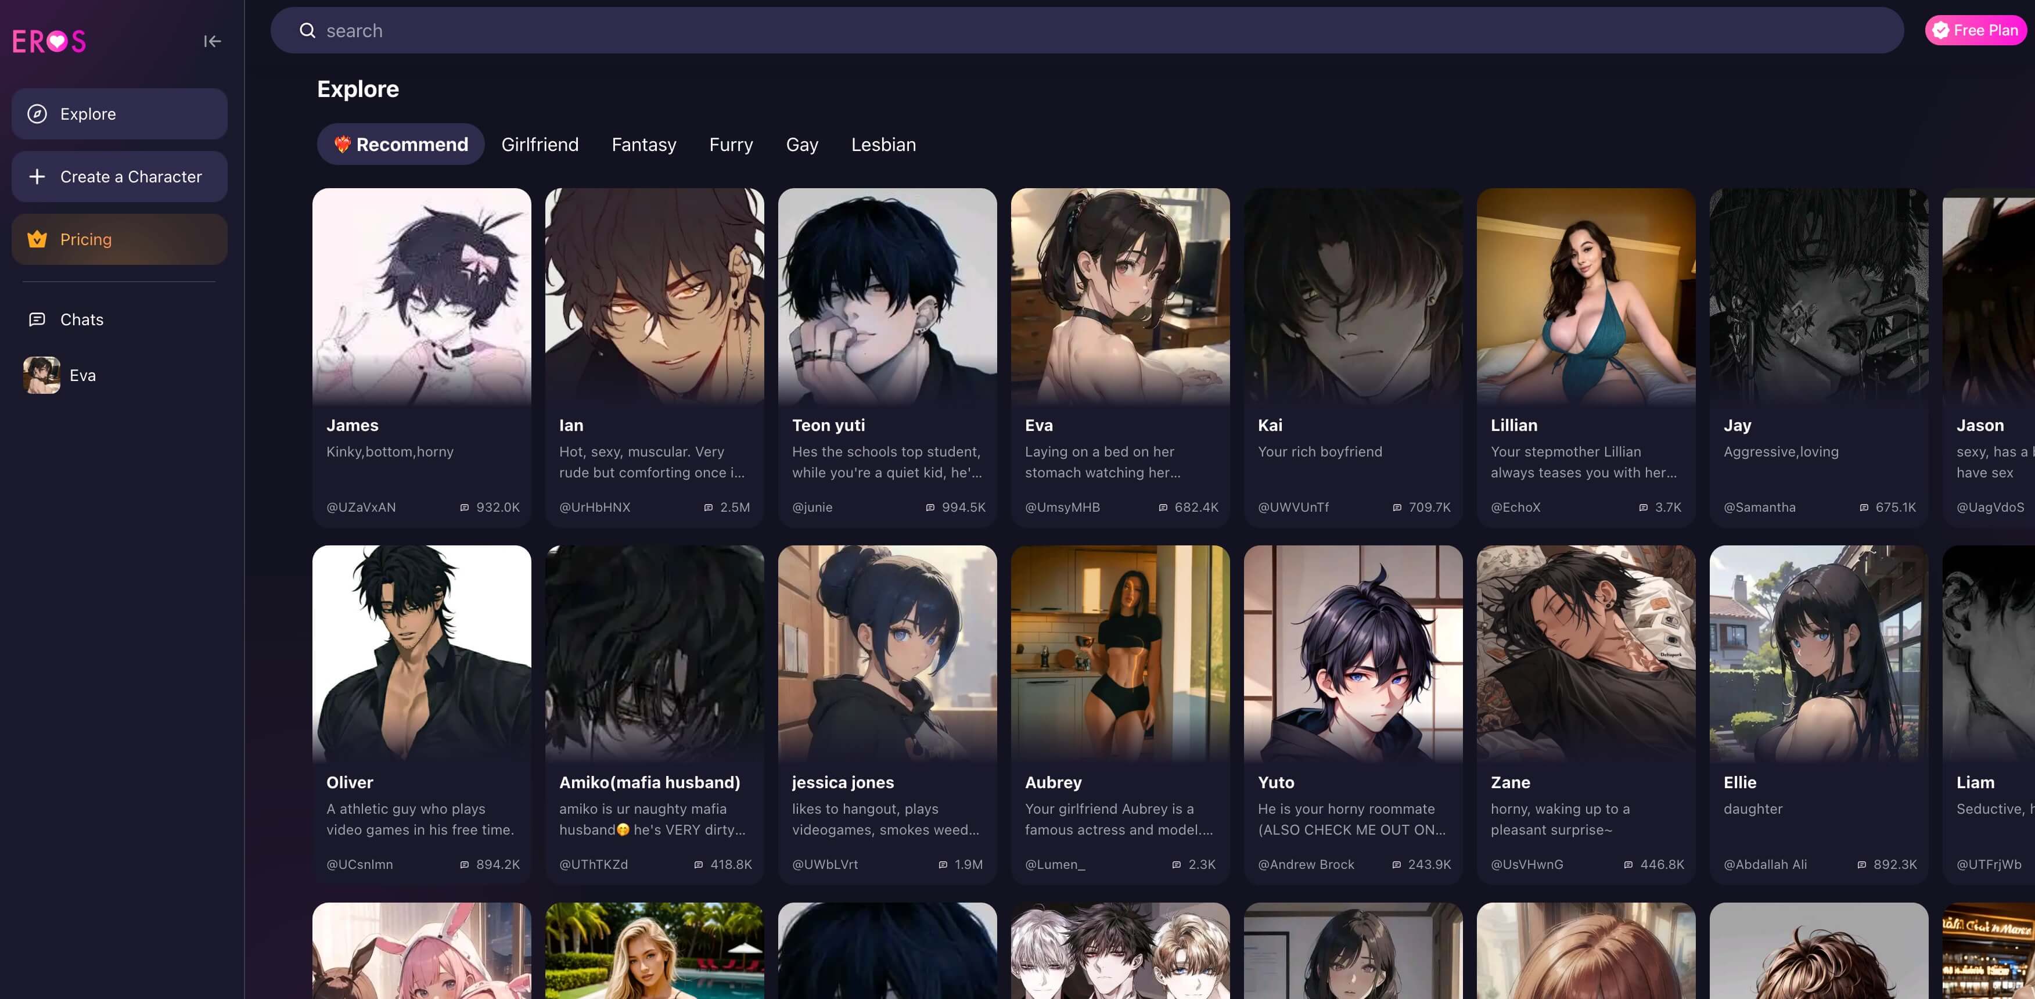This screenshot has width=2035, height=999.
Task: Click the chat count icon on Lillian card
Action: point(1643,508)
